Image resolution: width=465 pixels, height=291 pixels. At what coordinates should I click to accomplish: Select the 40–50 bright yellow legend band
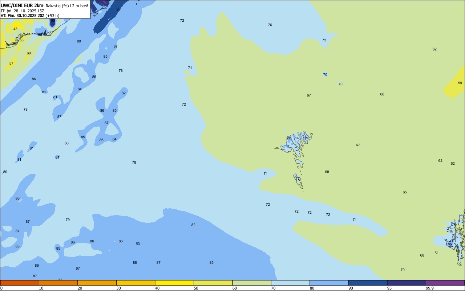pos(174,283)
